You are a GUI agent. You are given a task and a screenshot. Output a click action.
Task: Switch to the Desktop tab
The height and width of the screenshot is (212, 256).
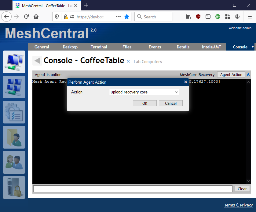click(x=70, y=47)
